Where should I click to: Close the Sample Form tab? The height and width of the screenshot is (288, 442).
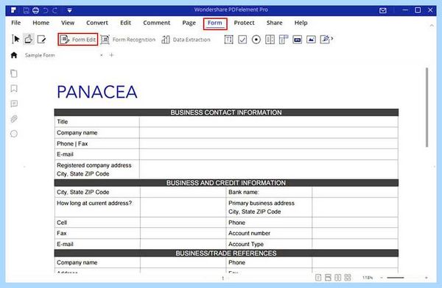pyautogui.click(x=102, y=55)
